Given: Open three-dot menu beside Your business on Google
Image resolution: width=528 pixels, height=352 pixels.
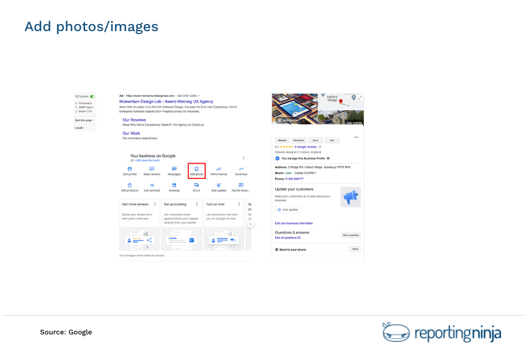Looking at the screenshot, I should click(243, 158).
